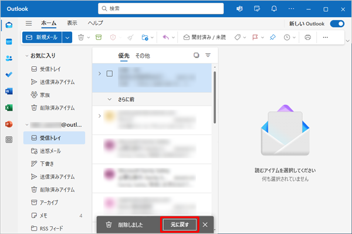
Task: Open the notifications bell
Action: 274,9
